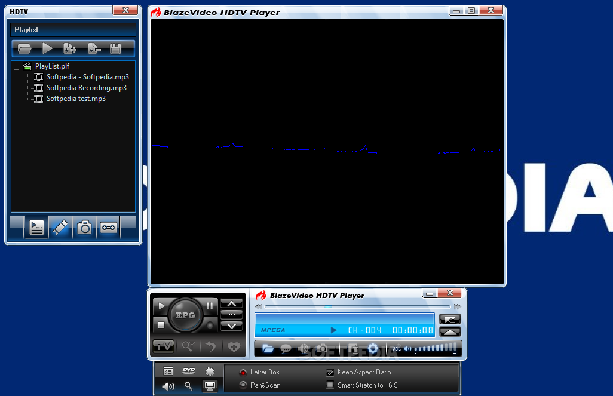Enable Smart Stretch to 16:9
The height and width of the screenshot is (396, 613).
(330, 385)
